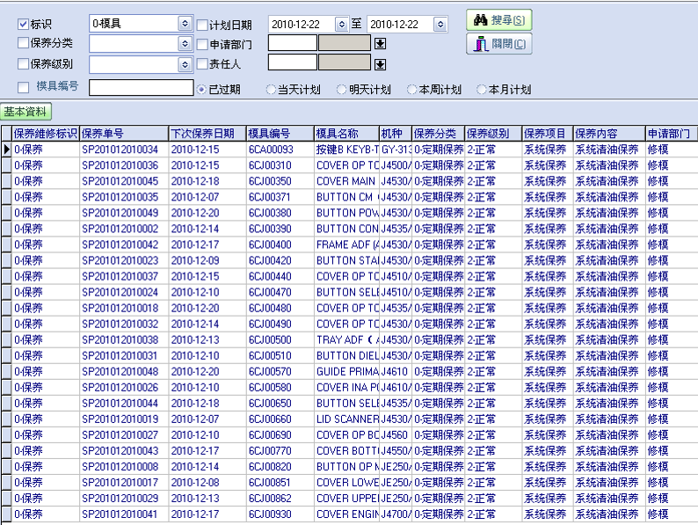Select the 当天计划 radio option
Screen dimensions: 698x525
[271, 90]
